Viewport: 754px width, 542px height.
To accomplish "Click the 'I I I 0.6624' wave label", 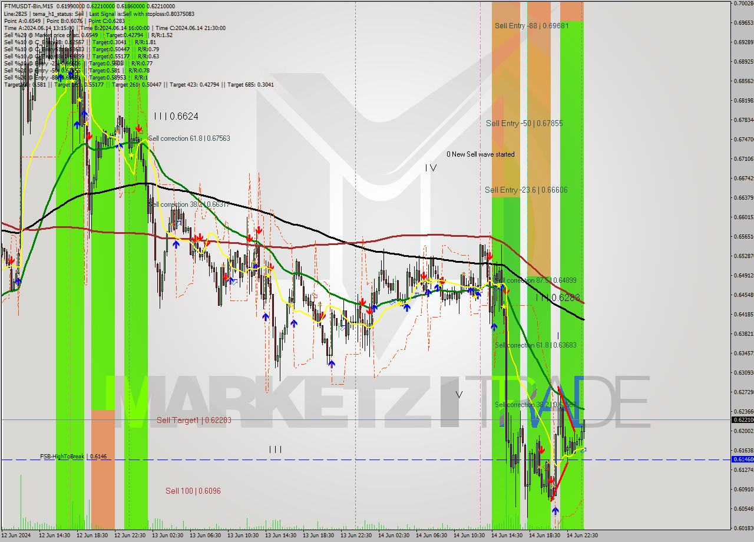I will (x=176, y=117).
